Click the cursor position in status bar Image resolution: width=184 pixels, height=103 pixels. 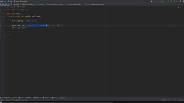[x=166, y=100]
